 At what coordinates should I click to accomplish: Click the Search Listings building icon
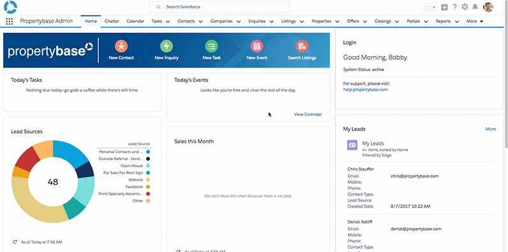(302, 46)
